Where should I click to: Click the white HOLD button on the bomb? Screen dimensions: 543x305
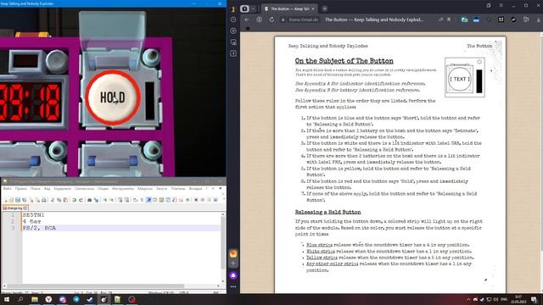pos(113,97)
